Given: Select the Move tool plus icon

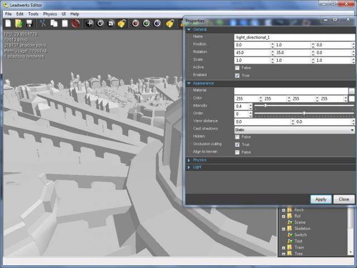Looking at the screenshot, I should [x=89, y=23].
